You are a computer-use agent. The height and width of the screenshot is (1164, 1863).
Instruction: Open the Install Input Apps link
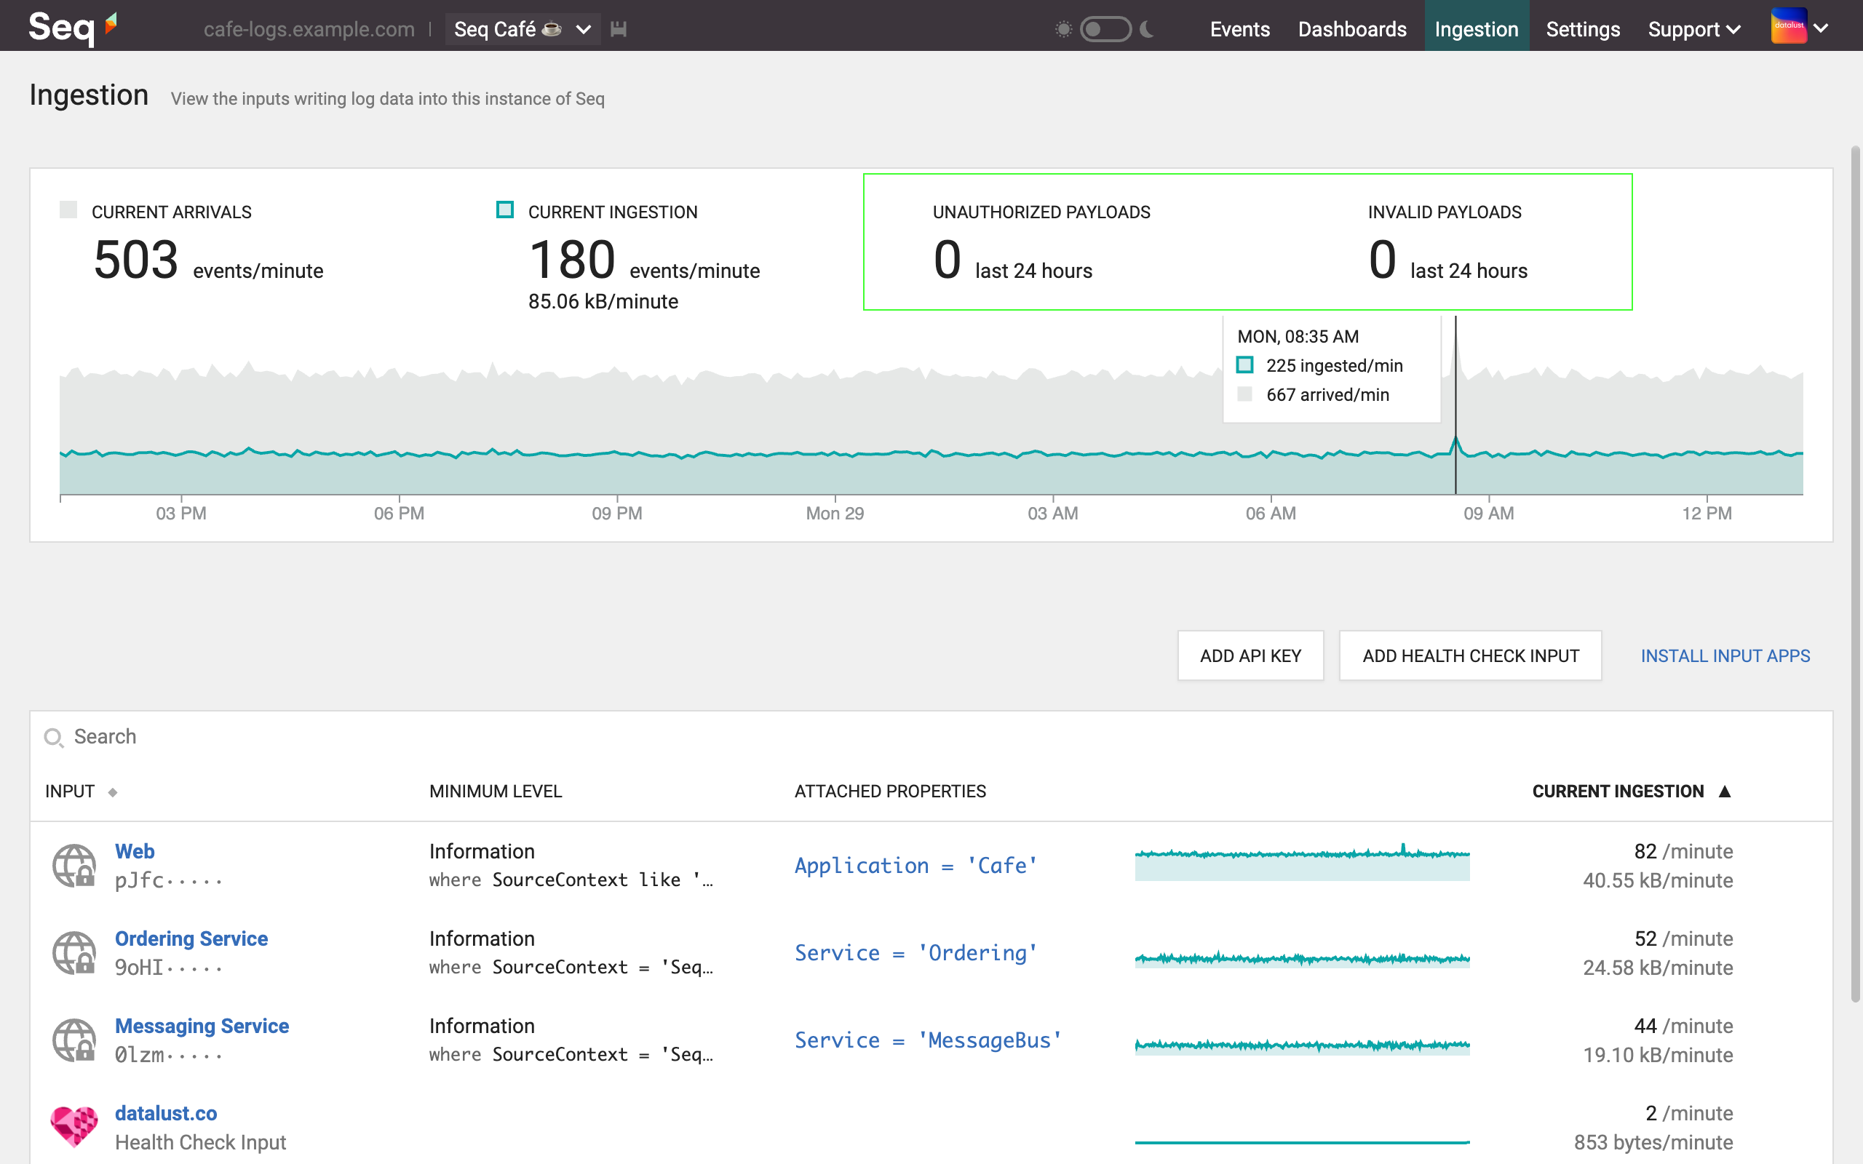[1725, 656]
